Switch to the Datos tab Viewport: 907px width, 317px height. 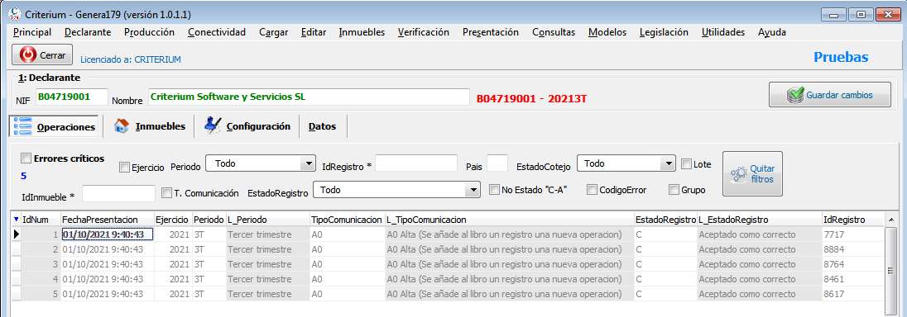322,126
